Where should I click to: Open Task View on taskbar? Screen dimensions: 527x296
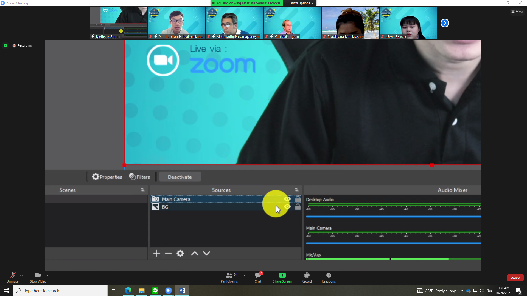click(x=114, y=291)
